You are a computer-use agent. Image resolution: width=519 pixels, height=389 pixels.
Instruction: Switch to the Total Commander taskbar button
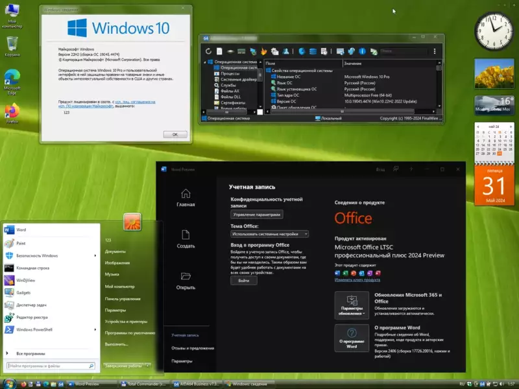point(144,384)
